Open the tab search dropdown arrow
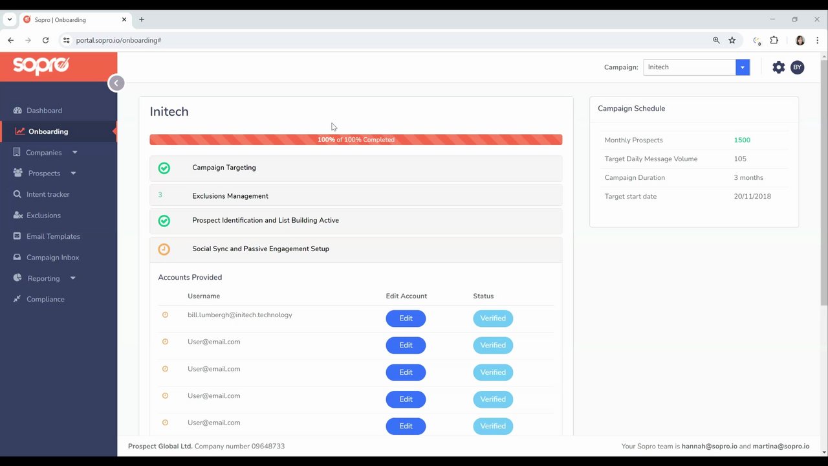 click(9, 19)
